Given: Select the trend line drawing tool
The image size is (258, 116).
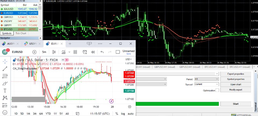Looking at the screenshot, I should click(5, 69).
